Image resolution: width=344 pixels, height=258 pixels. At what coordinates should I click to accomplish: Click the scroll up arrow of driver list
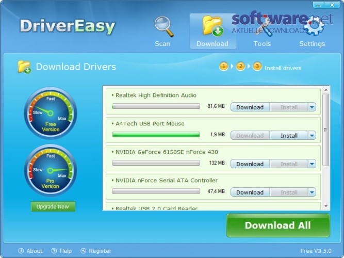(x=326, y=90)
